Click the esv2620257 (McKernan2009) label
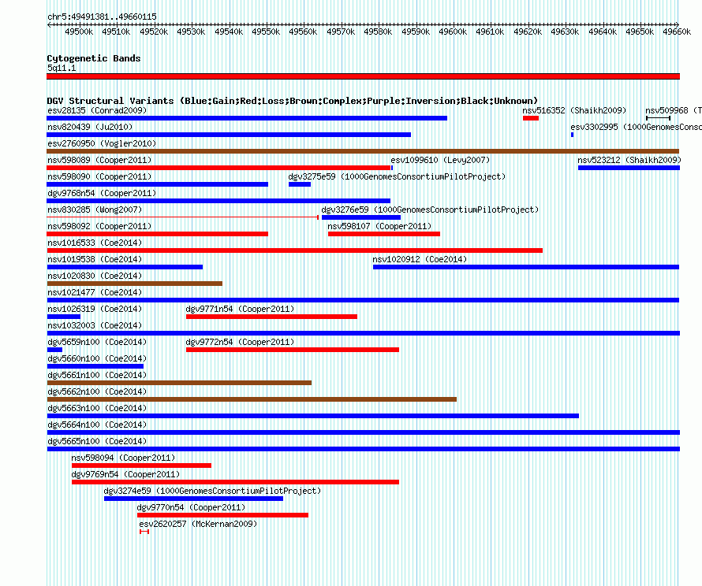702x586 pixels. point(198,524)
